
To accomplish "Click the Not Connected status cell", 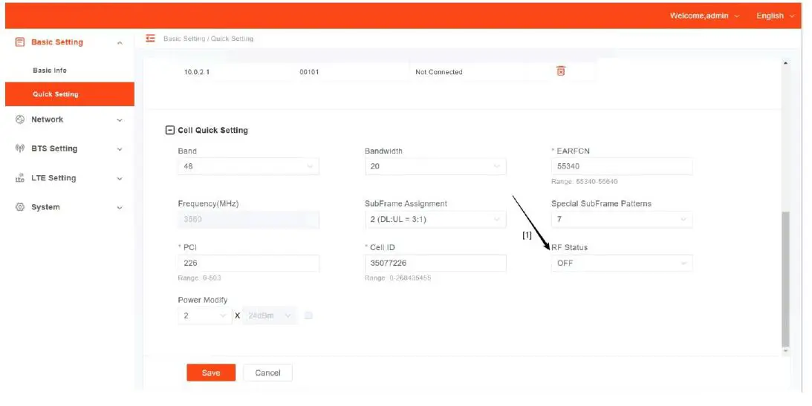I will click(438, 72).
